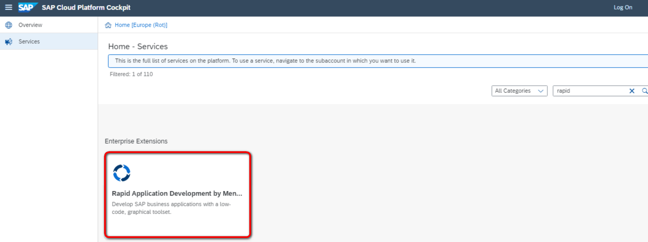Clear the rapid search text
The image size is (648, 242).
(632, 91)
